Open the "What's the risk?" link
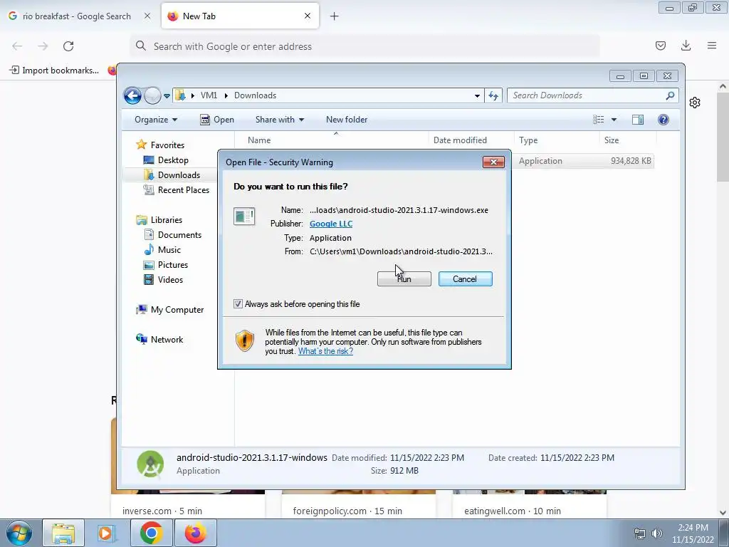 click(x=325, y=351)
